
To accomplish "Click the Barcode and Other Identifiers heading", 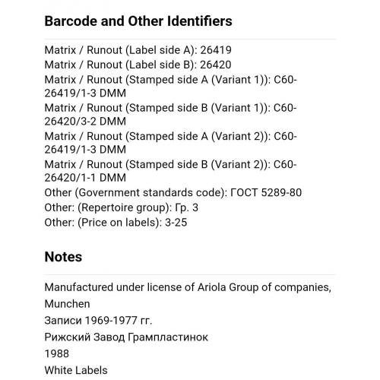I will coord(138,21).
